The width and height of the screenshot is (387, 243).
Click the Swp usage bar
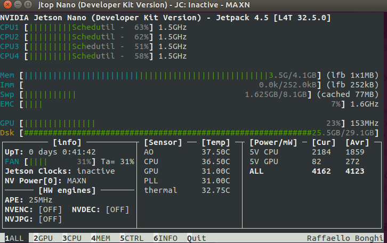click(165, 94)
